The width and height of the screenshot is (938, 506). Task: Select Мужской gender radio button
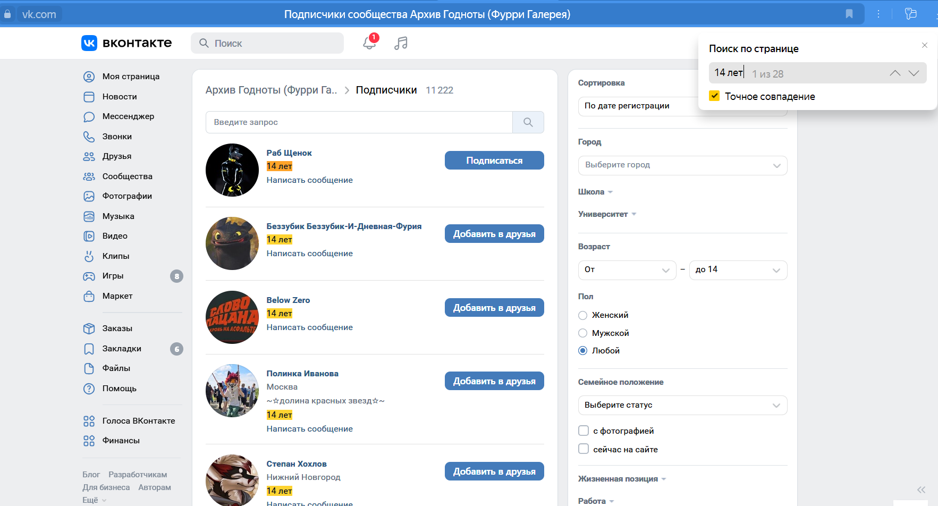[582, 333]
